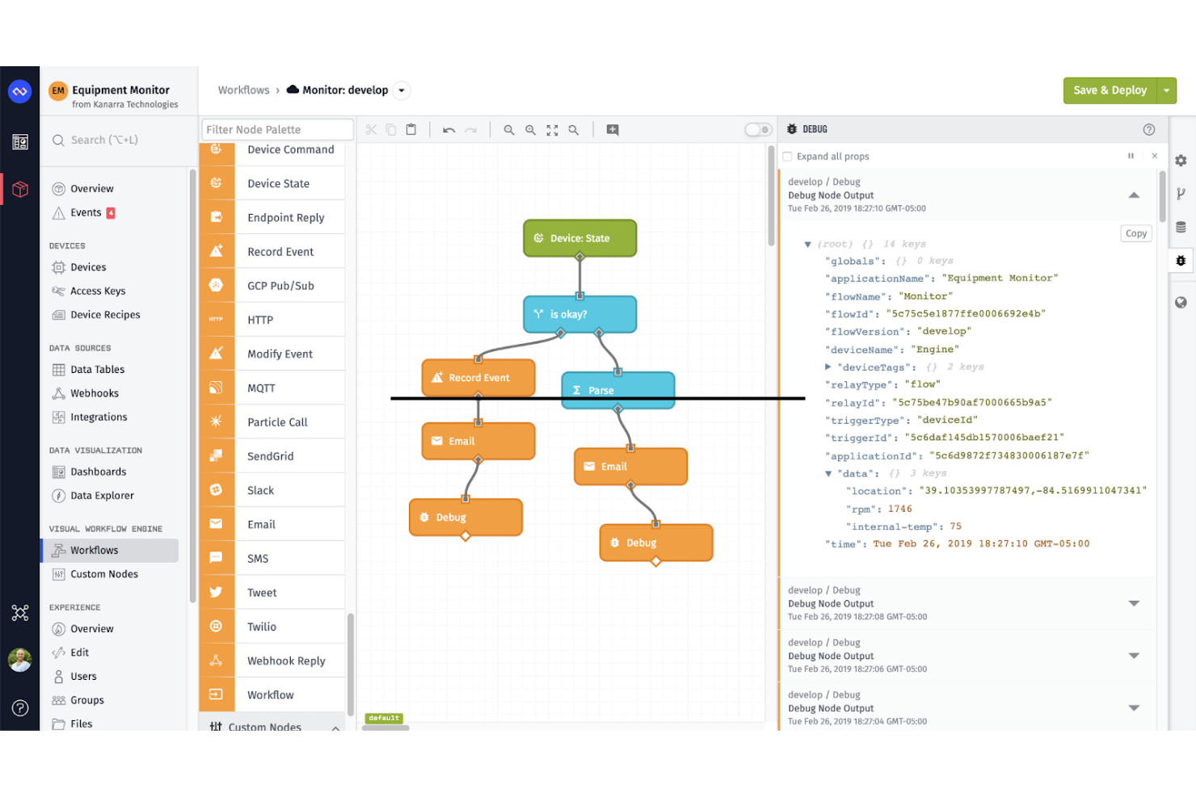Open workflow settings via gear icon

pyautogui.click(x=1181, y=161)
